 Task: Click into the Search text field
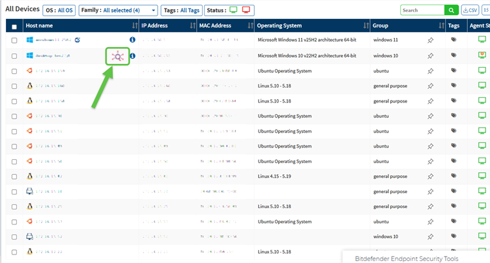pyautogui.click(x=422, y=10)
